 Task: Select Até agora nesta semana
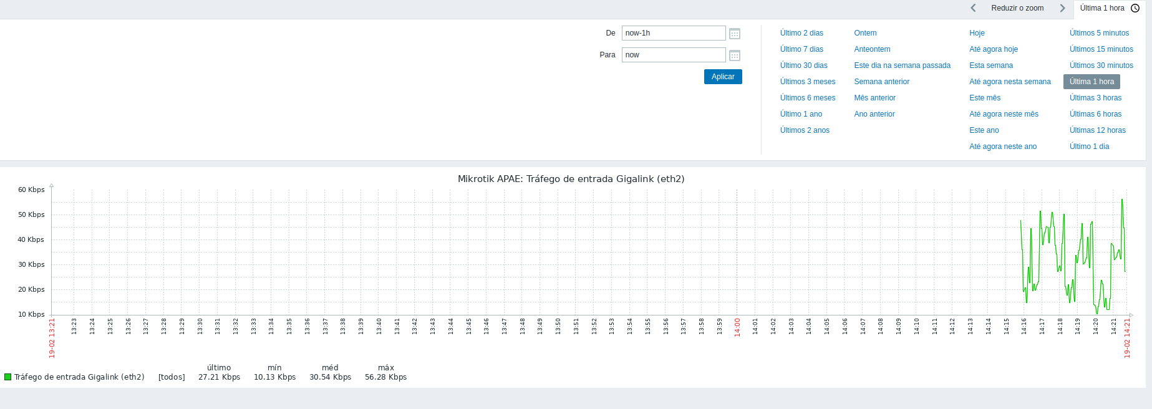[x=1010, y=82]
